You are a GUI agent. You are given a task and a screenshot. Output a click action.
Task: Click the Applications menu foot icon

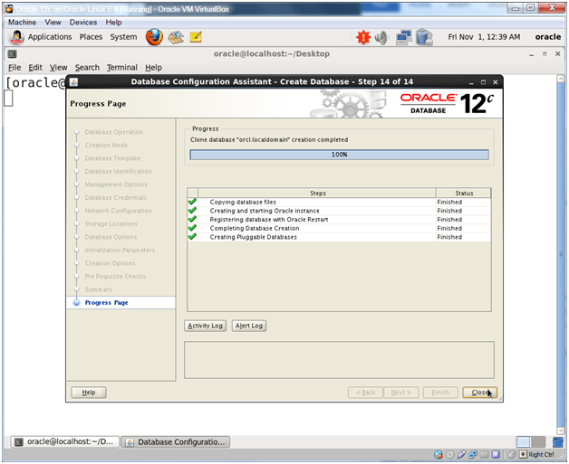pyautogui.click(x=16, y=37)
